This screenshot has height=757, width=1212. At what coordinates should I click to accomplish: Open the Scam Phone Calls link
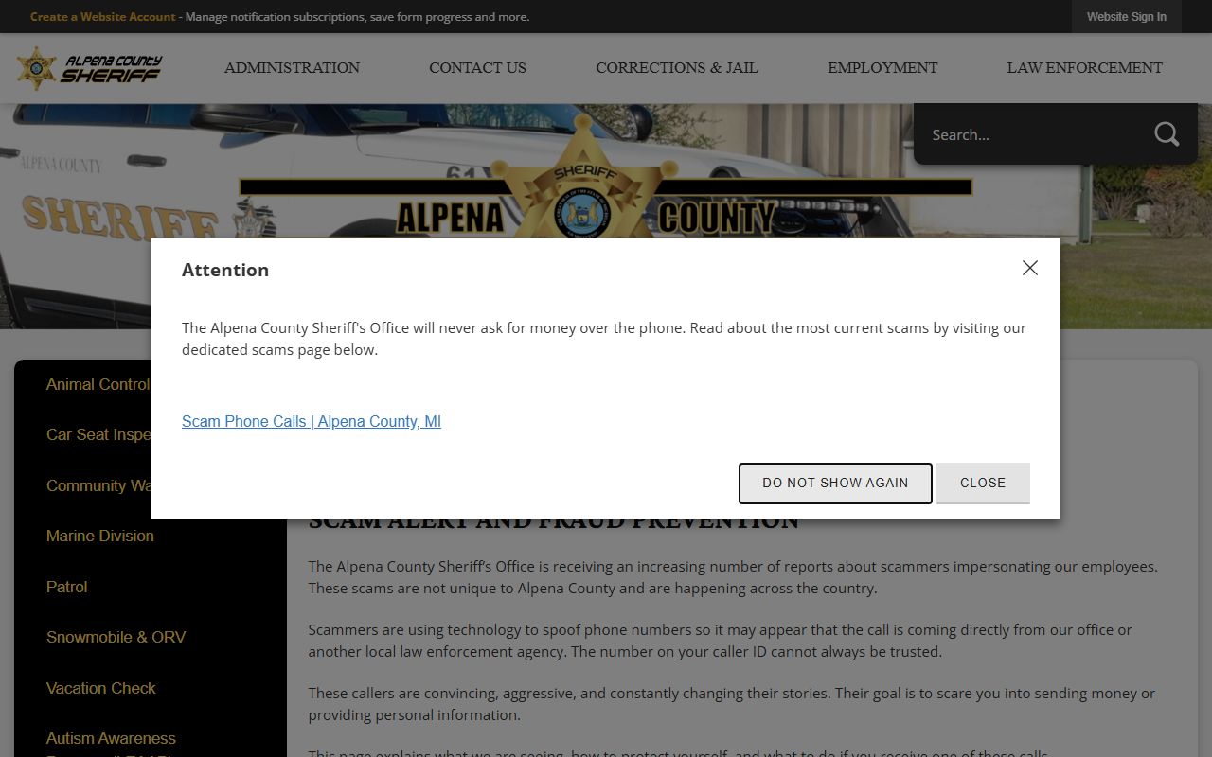pyautogui.click(x=312, y=421)
